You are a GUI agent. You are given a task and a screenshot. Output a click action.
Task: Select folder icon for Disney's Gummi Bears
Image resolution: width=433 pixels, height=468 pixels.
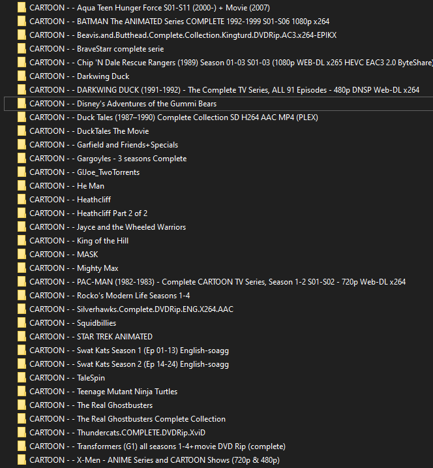22,104
